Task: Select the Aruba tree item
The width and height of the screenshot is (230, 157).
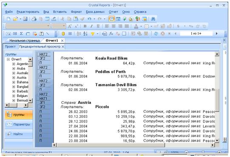Action: coord(21,69)
